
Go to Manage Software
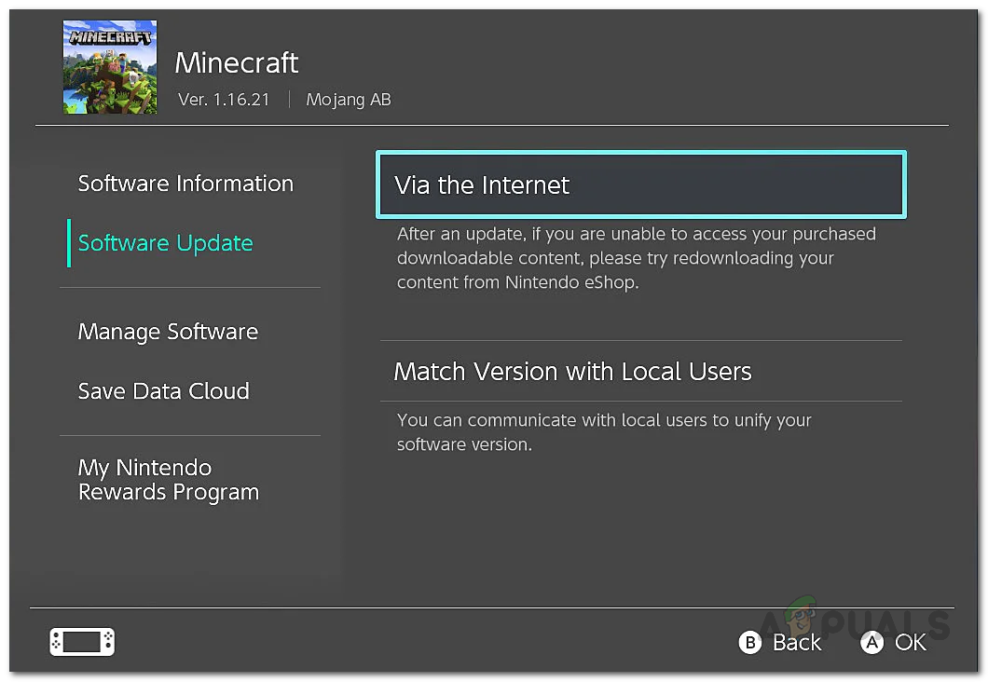tap(168, 332)
